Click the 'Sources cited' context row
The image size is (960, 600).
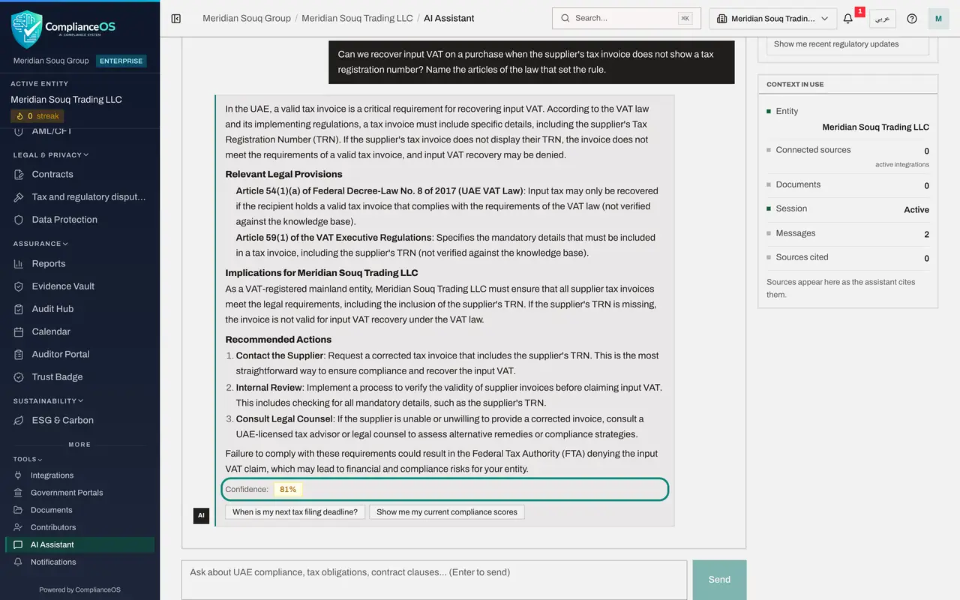(847, 257)
